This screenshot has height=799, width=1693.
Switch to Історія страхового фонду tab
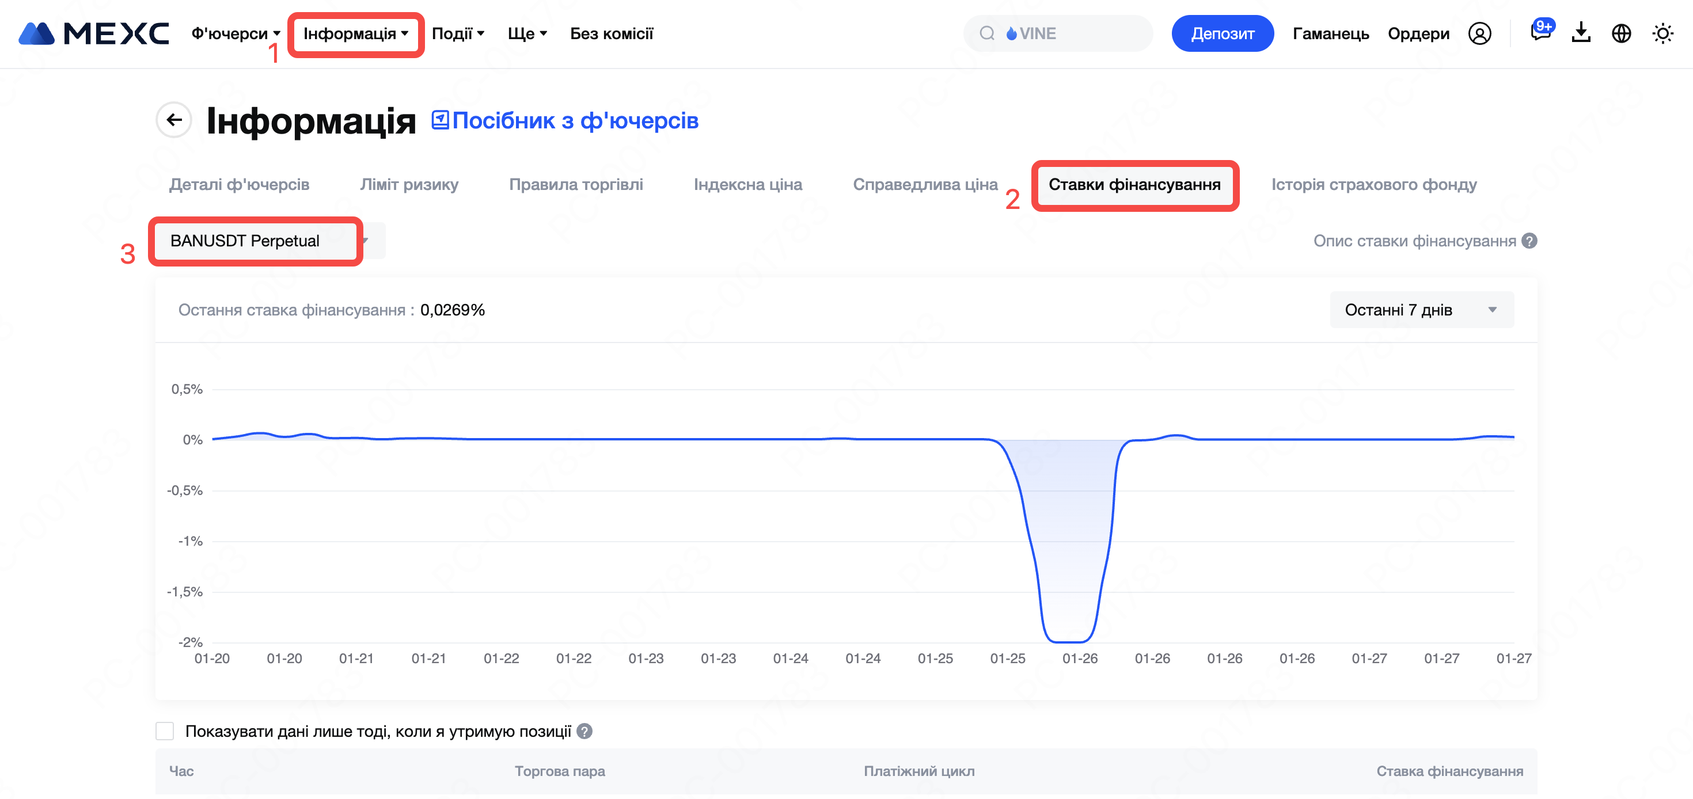[1373, 185]
